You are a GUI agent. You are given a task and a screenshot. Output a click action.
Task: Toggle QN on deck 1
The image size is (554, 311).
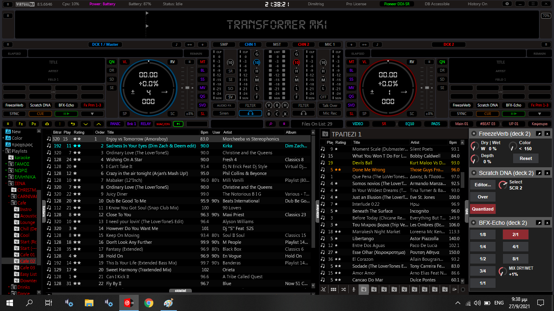pos(112,62)
